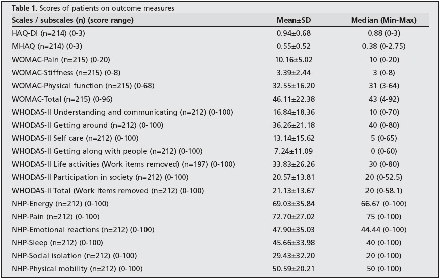Click the WOMAC-Stiffness median value 3 (0-8)

tap(384, 72)
